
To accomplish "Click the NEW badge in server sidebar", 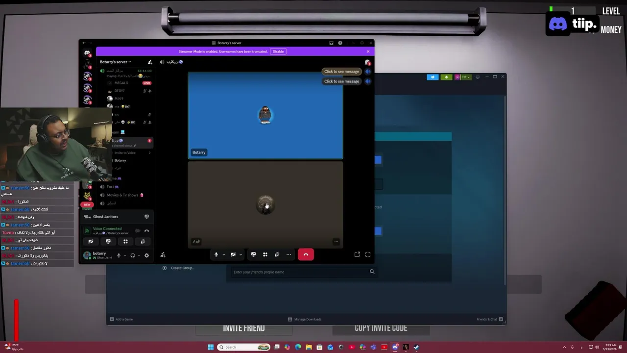I will 87,204.
